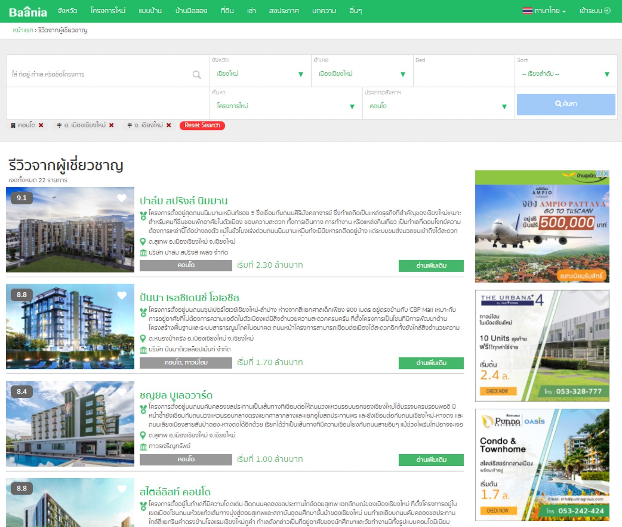622x527 pixels.
Task: Click the blue ค้นหา search button
Action: pos(566,104)
